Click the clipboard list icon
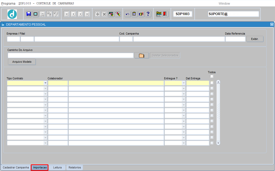 pyautogui.click(x=134, y=14)
